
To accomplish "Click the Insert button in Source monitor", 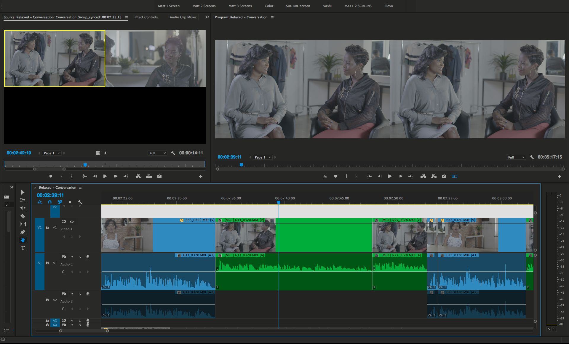I will pyautogui.click(x=138, y=176).
